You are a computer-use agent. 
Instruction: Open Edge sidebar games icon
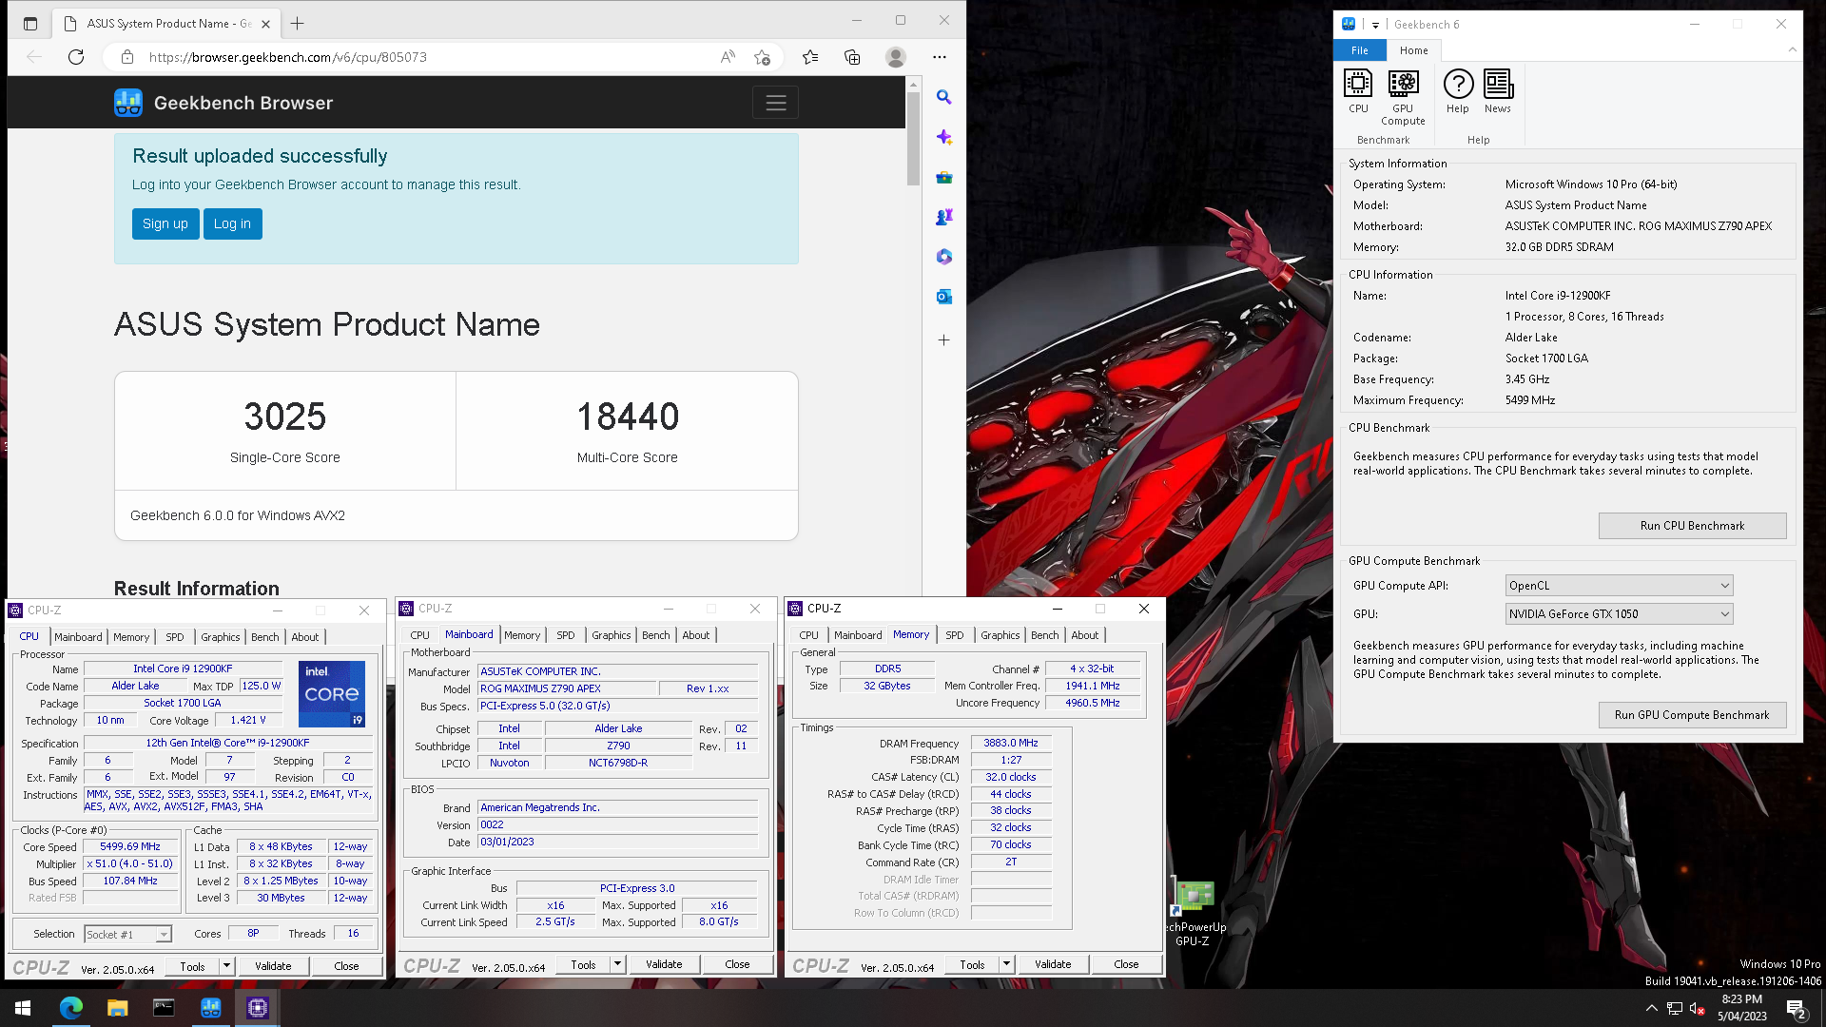coord(943,217)
